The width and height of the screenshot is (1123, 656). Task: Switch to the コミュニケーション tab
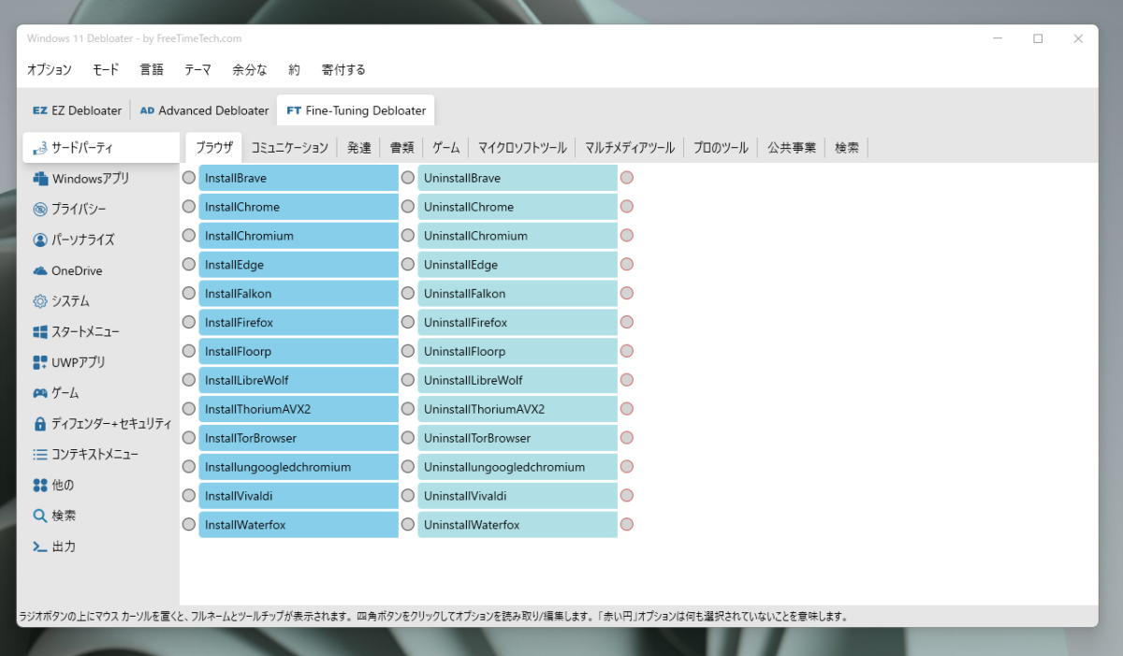tap(290, 148)
